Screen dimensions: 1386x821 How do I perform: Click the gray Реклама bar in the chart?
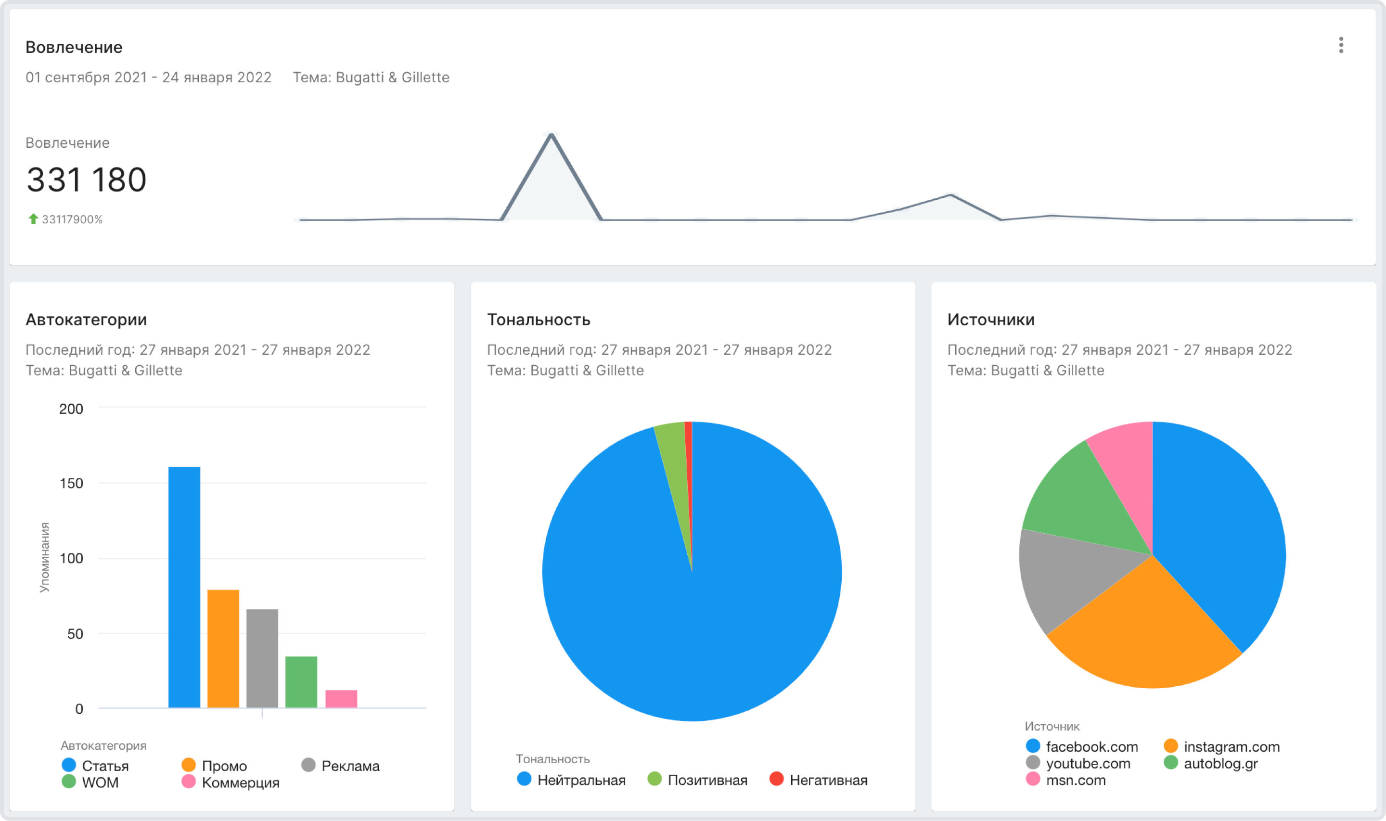[262, 658]
